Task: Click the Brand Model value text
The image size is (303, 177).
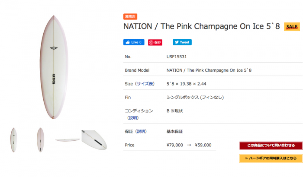Action: coord(209,70)
